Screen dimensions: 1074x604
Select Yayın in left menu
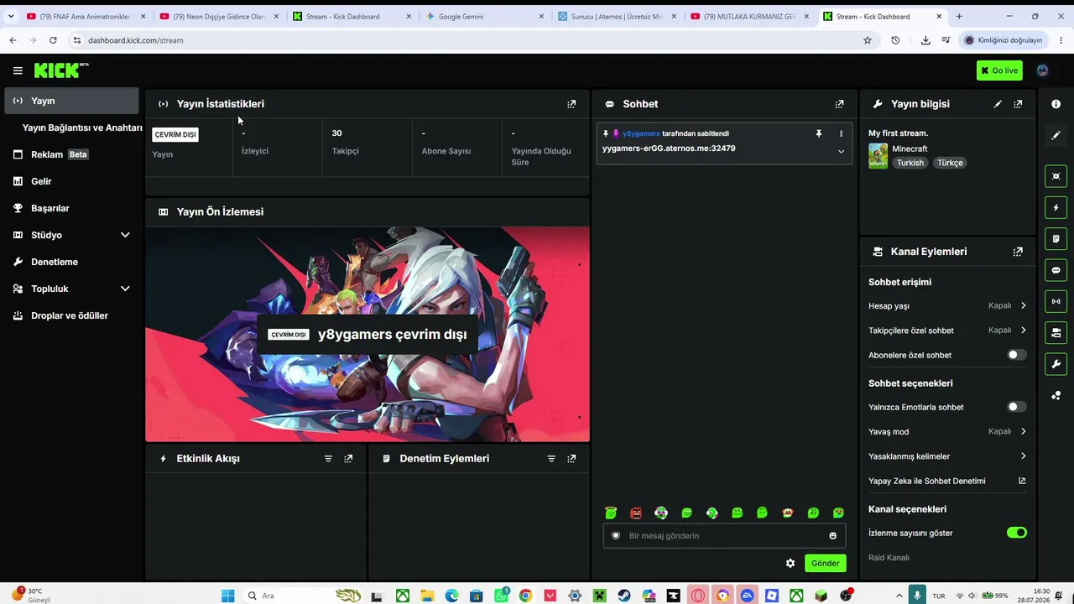71,101
